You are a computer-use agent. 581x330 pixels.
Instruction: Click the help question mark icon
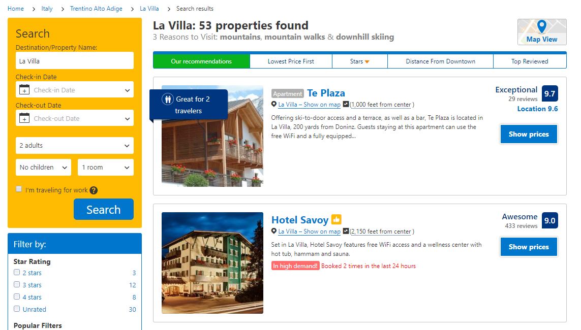click(x=94, y=190)
